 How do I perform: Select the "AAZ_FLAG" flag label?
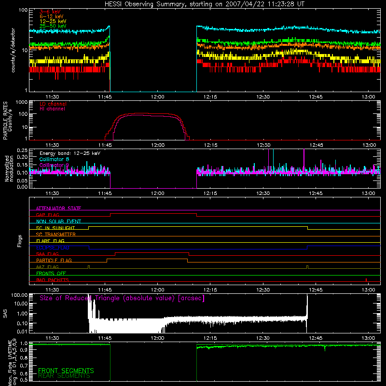(x=47, y=267)
